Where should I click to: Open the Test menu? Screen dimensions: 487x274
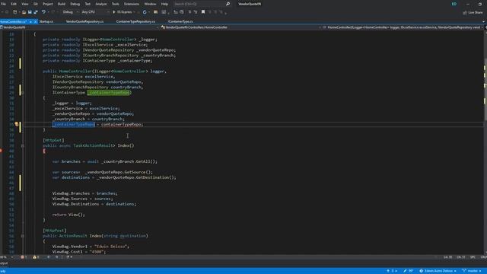tap(88, 4)
